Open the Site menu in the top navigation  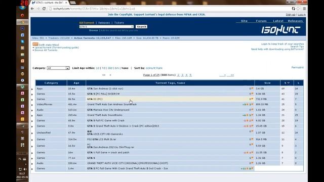(x=244, y=21)
